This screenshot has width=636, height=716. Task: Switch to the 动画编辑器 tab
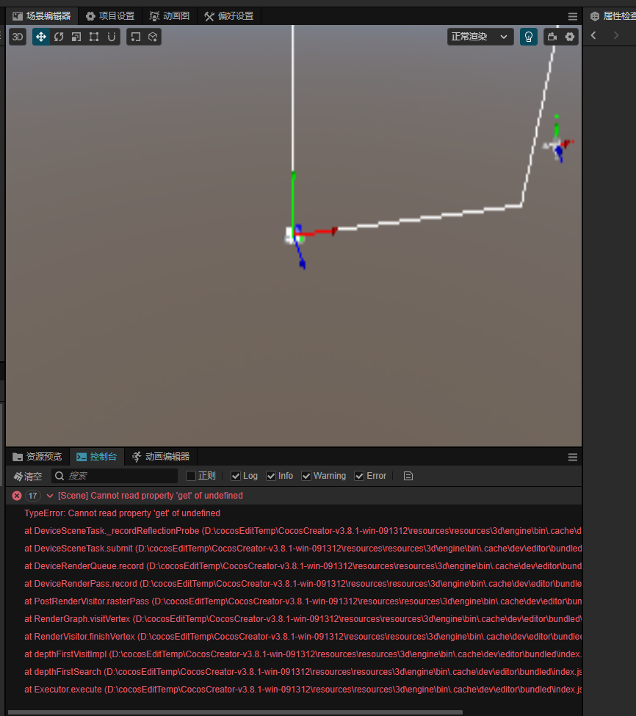161,457
